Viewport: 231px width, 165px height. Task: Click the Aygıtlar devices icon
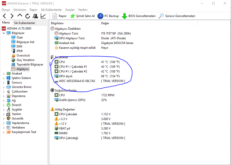9,110
